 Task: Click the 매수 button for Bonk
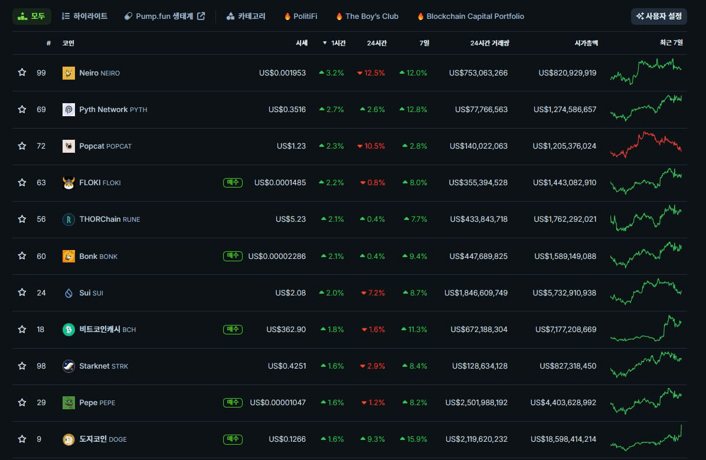click(233, 256)
